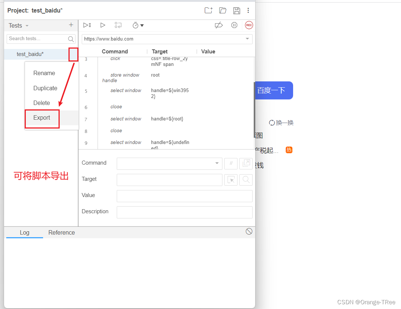This screenshot has height=309, width=401.
Task: Click find target in page icon
Action: (246, 180)
